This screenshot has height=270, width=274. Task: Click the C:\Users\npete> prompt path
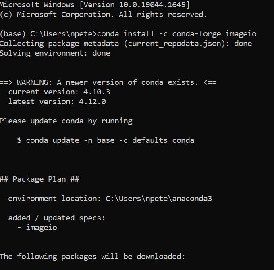(64, 33)
